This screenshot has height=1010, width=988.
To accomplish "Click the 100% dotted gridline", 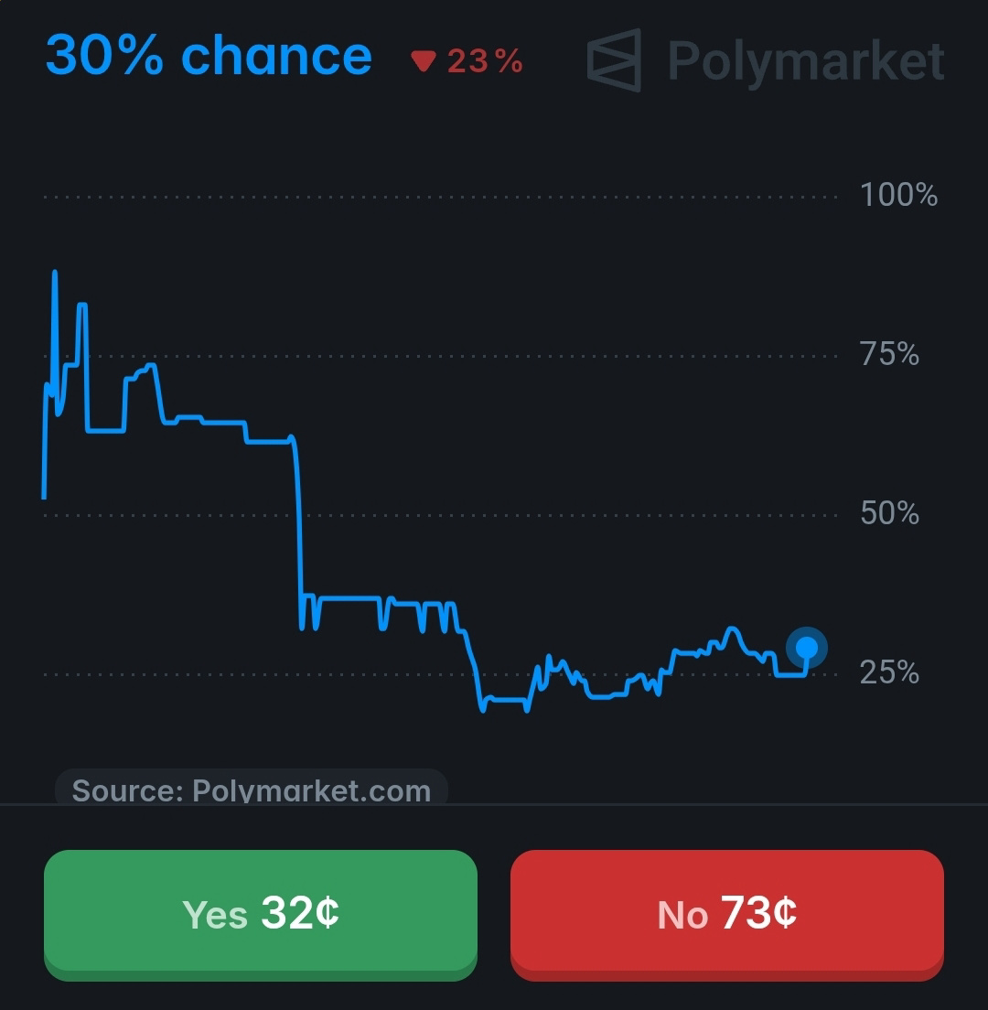I will [440, 197].
